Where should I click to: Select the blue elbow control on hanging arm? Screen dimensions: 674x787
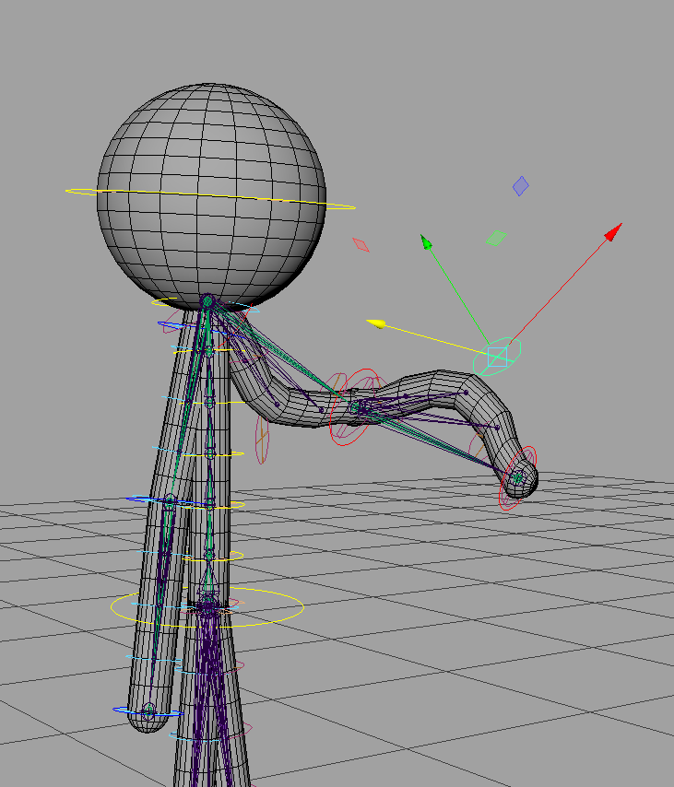[168, 500]
